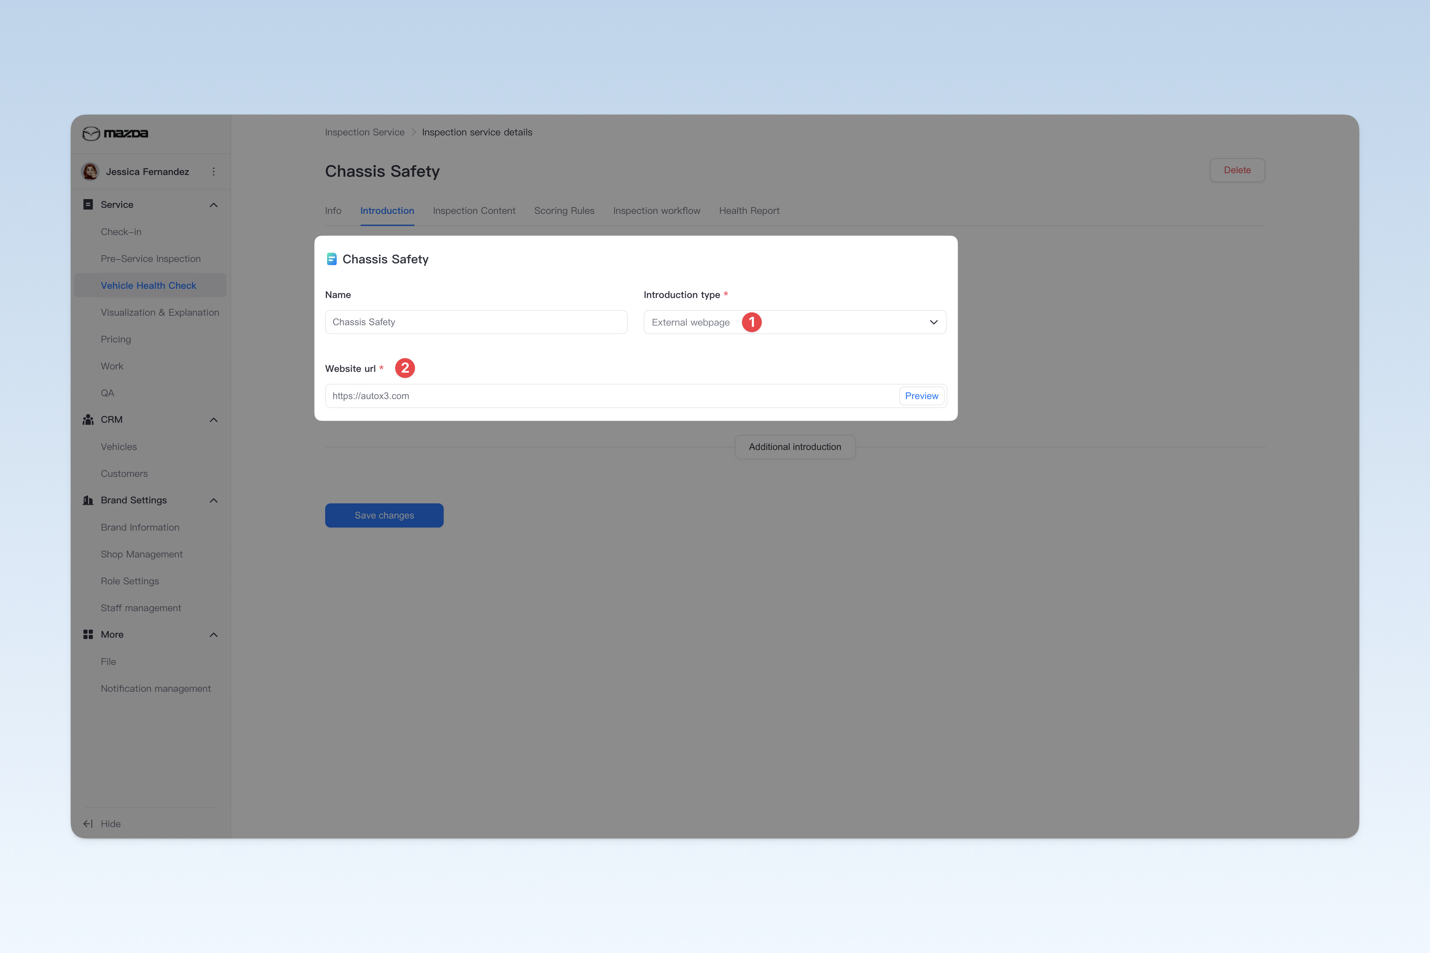Screen dimensions: 1430x953
Task: Collapse the Service section chevron
Action: (x=213, y=205)
